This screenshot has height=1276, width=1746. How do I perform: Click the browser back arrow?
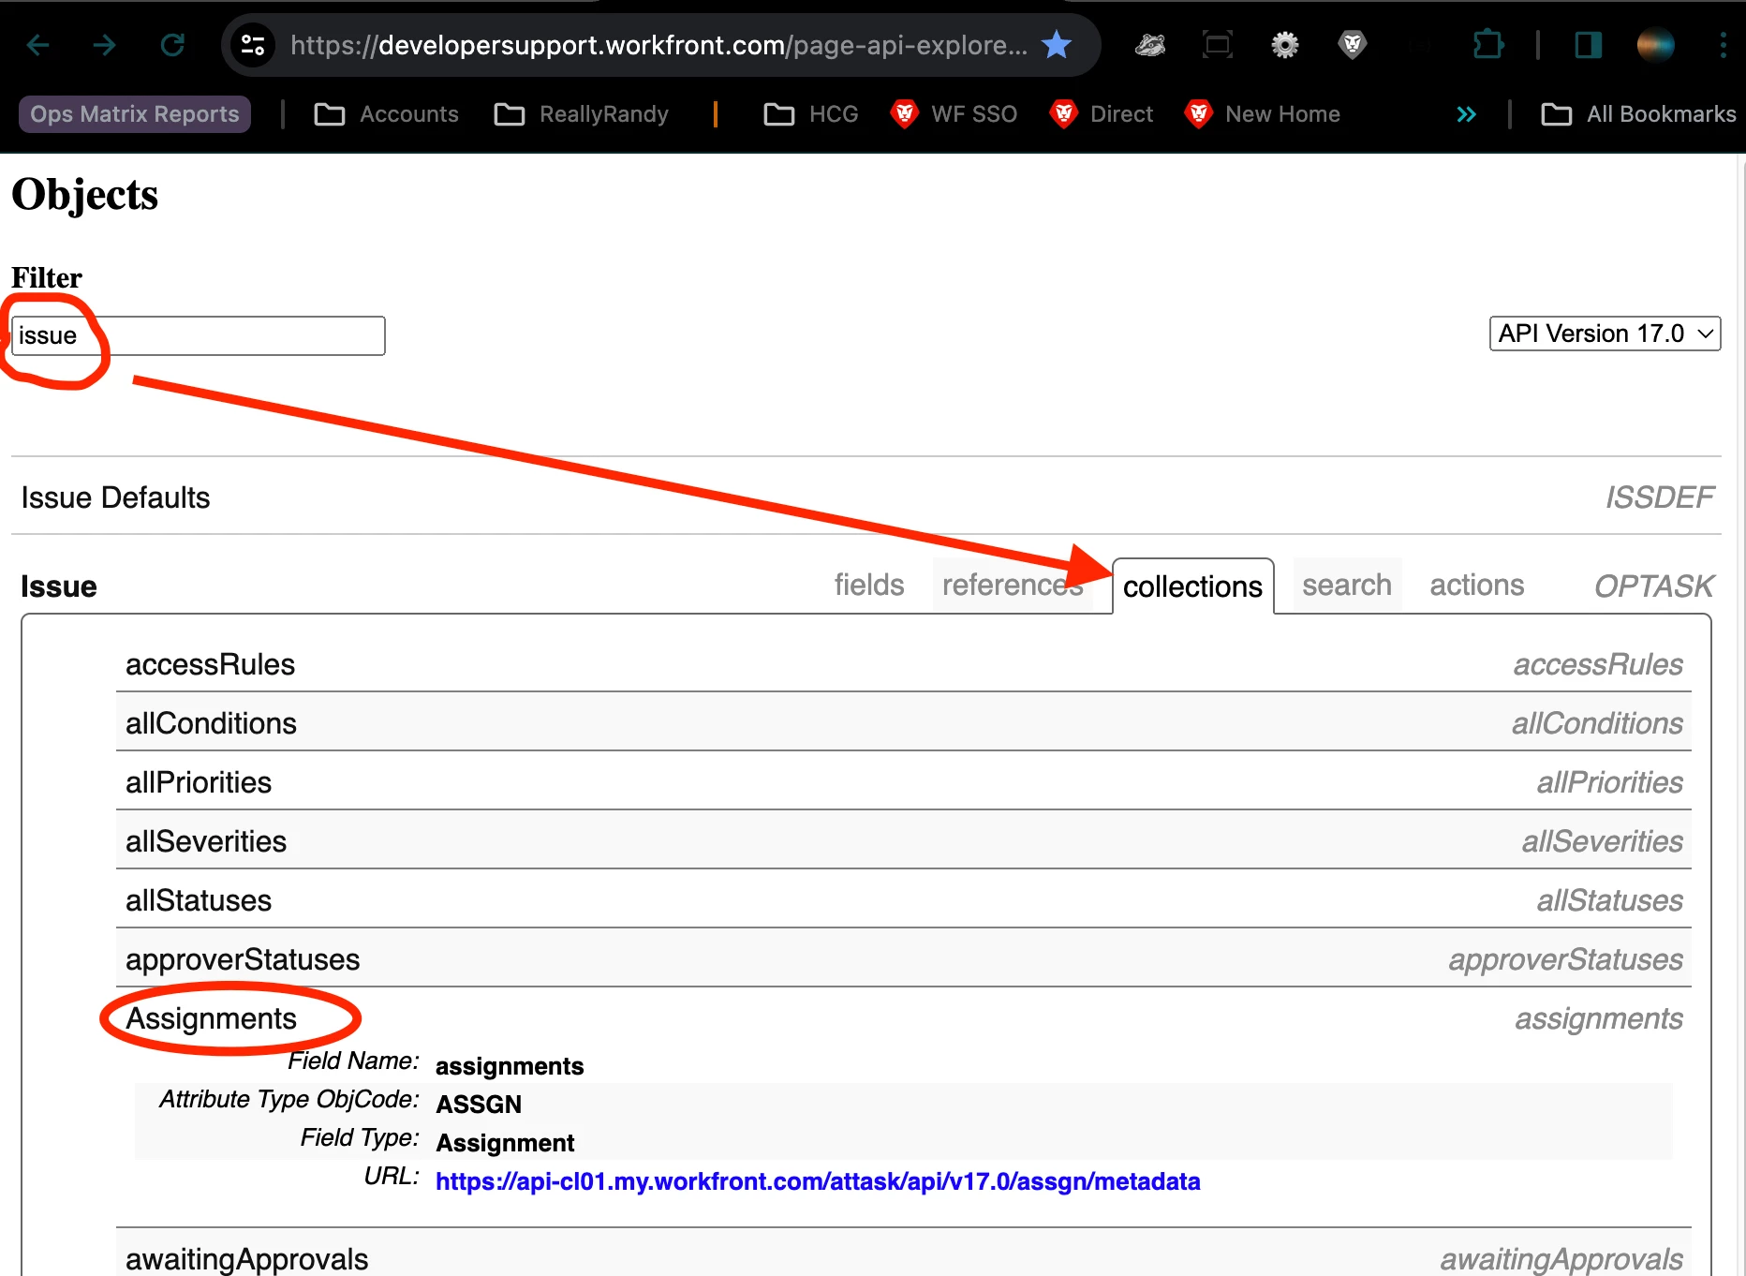pyautogui.click(x=38, y=44)
